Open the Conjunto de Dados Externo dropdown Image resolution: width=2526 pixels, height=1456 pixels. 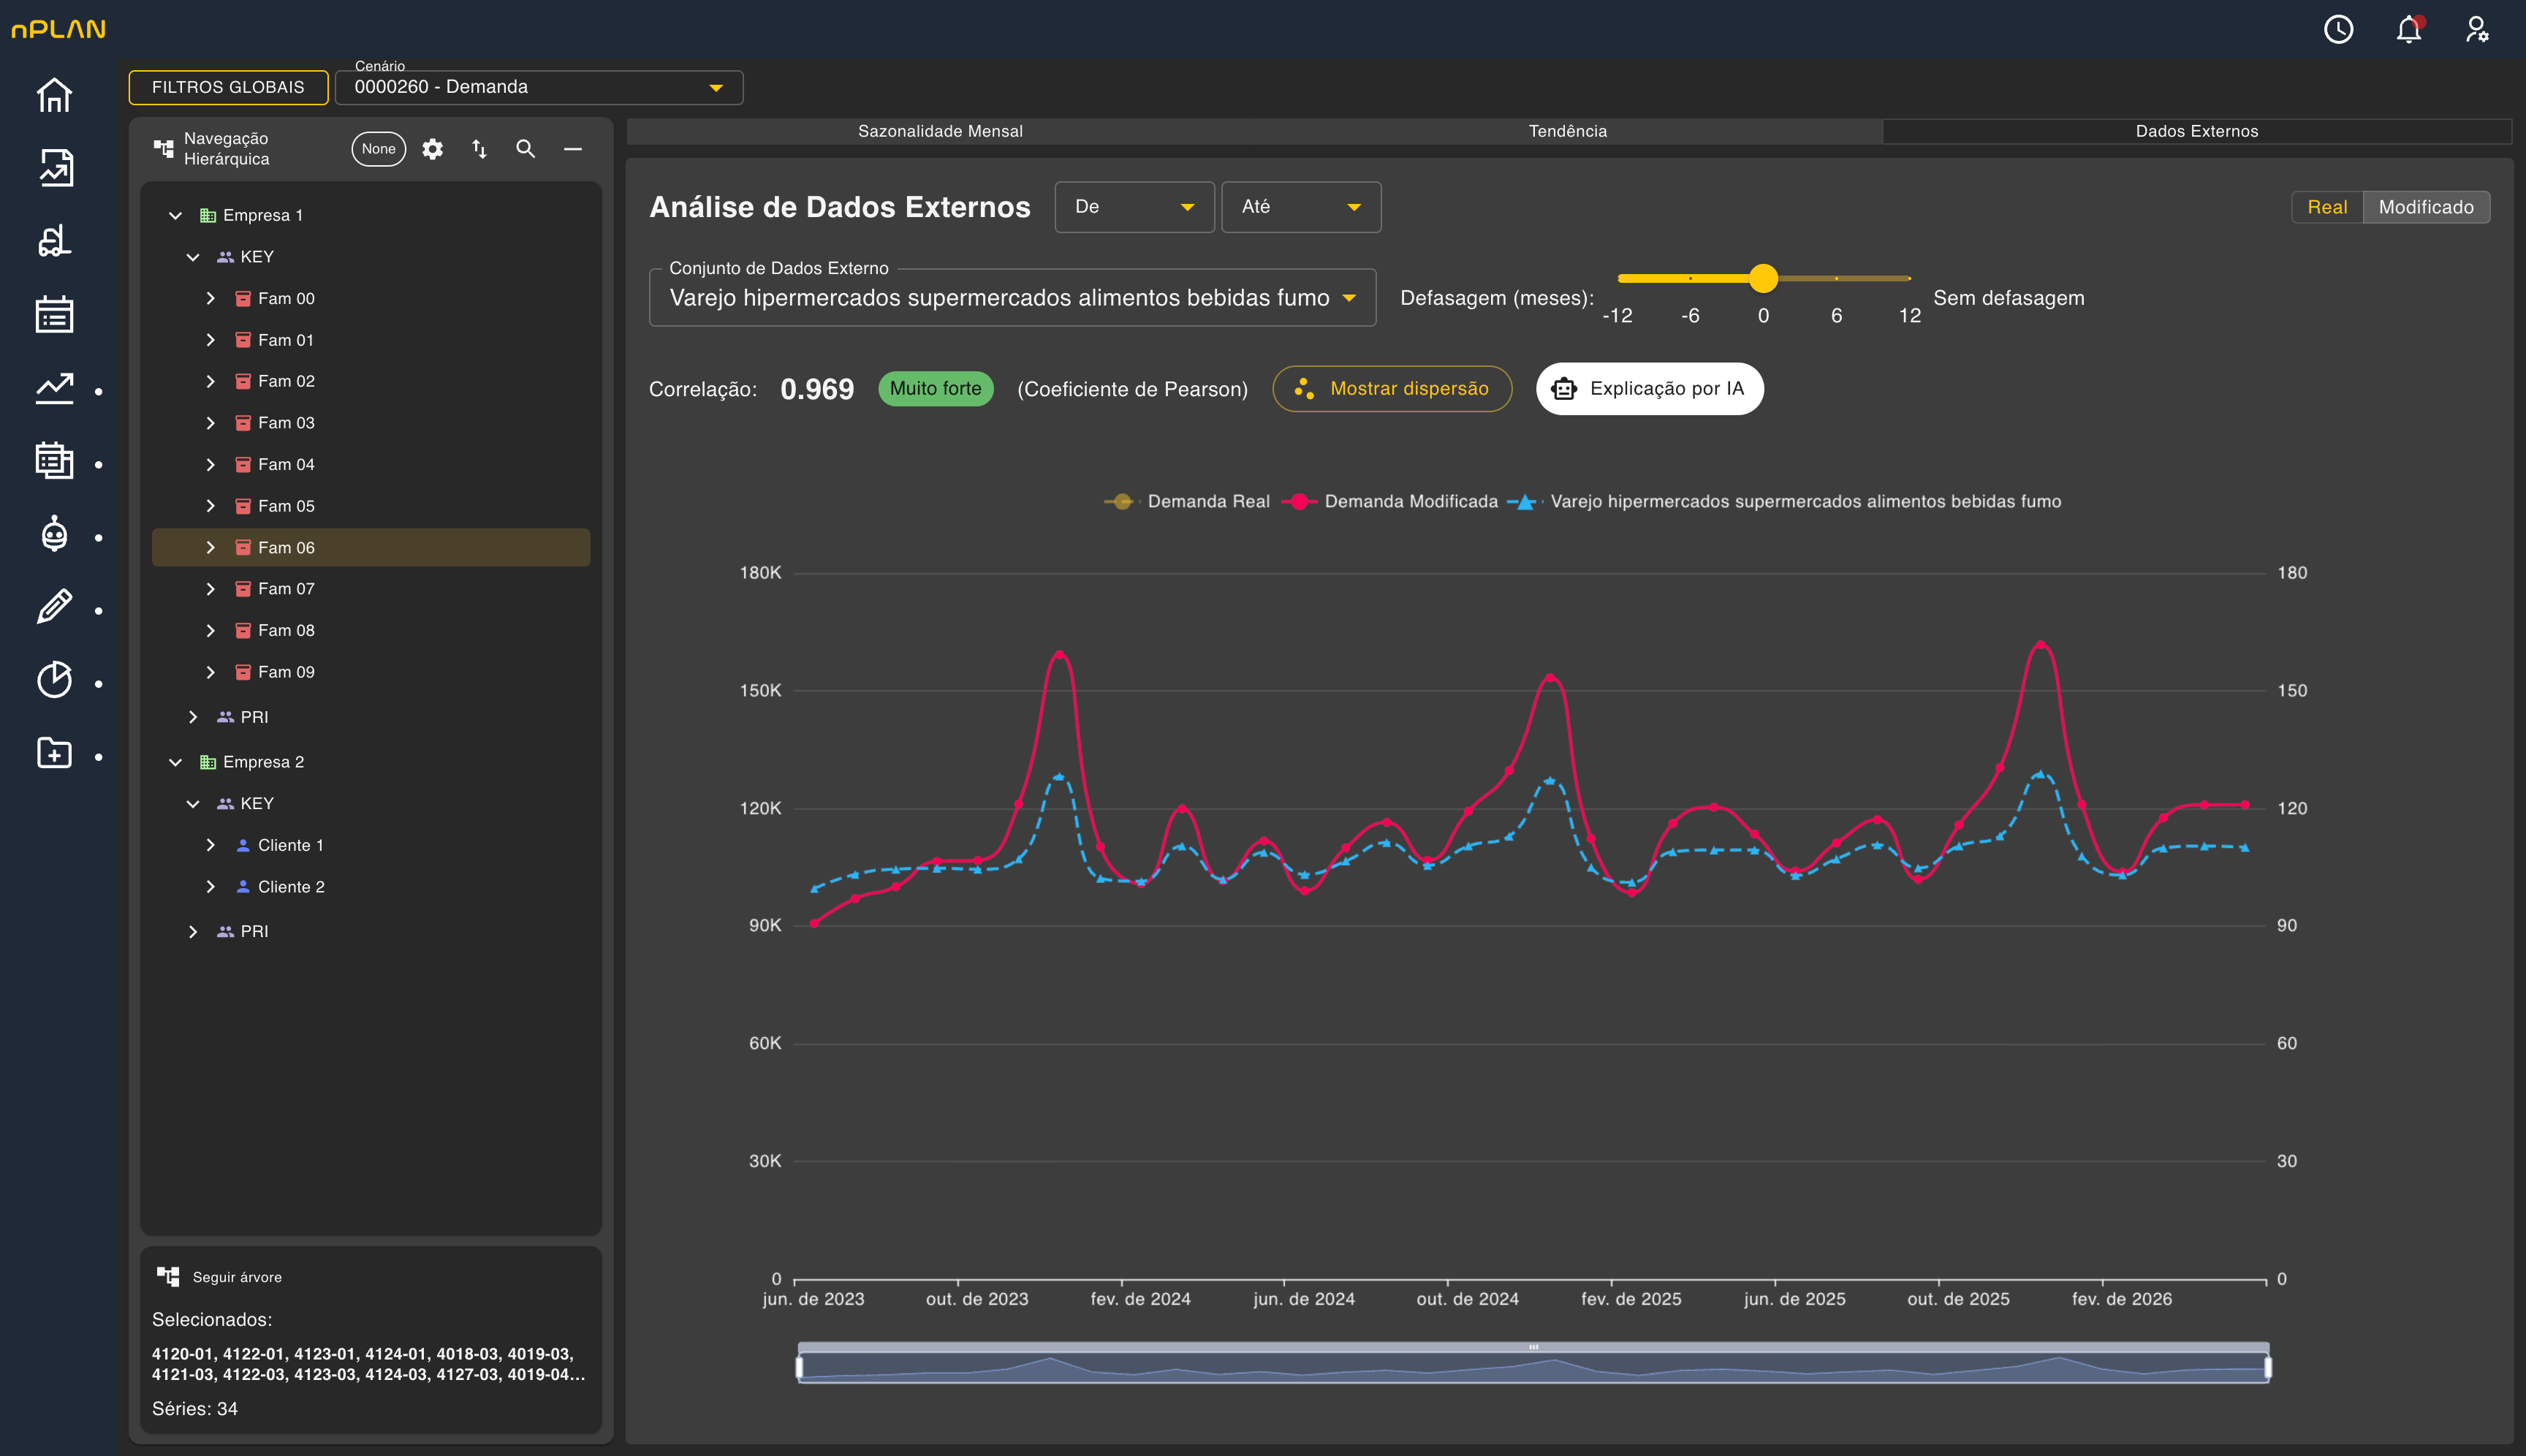pyautogui.click(x=1012, y=298)
